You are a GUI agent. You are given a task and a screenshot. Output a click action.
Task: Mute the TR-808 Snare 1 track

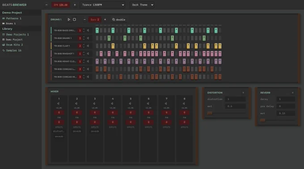click(88, 38)
